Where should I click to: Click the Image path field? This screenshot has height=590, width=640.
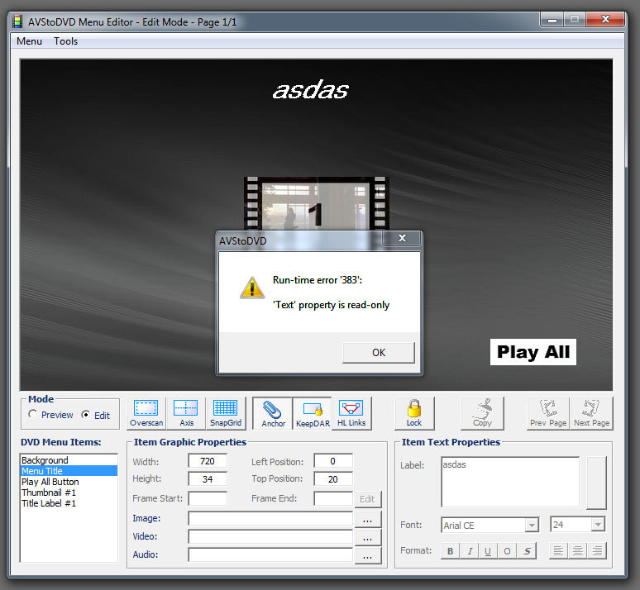tap(270, 519)
